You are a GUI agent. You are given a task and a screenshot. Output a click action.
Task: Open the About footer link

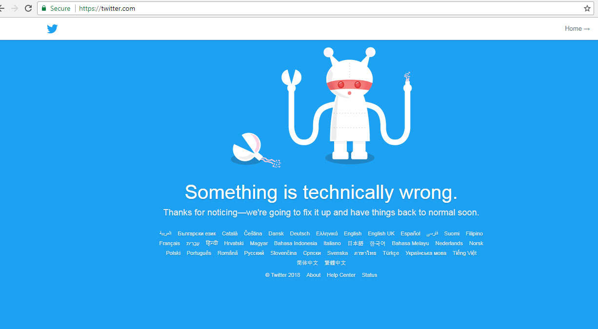(x=314, y=275)
